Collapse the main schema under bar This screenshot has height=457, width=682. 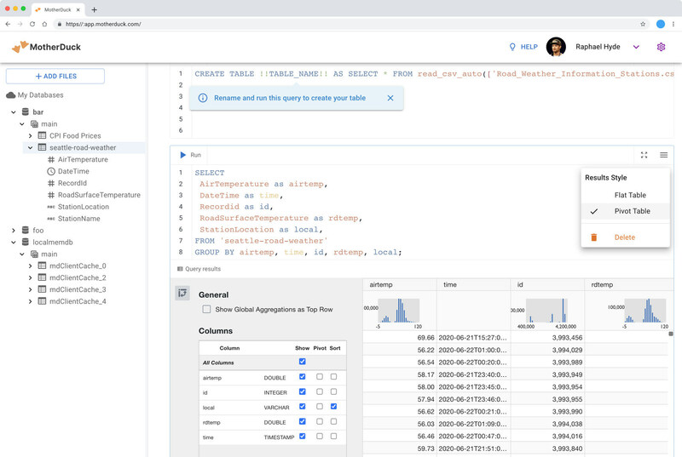[22, 124]
